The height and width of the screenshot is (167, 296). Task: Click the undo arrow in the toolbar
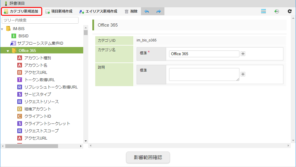[x=147, y=11]
